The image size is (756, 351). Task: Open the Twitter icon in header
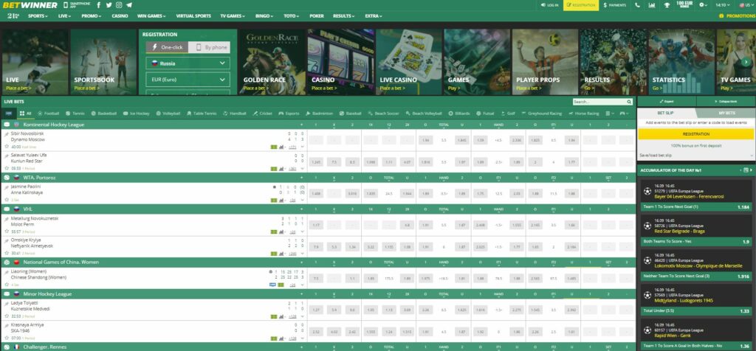109,5
